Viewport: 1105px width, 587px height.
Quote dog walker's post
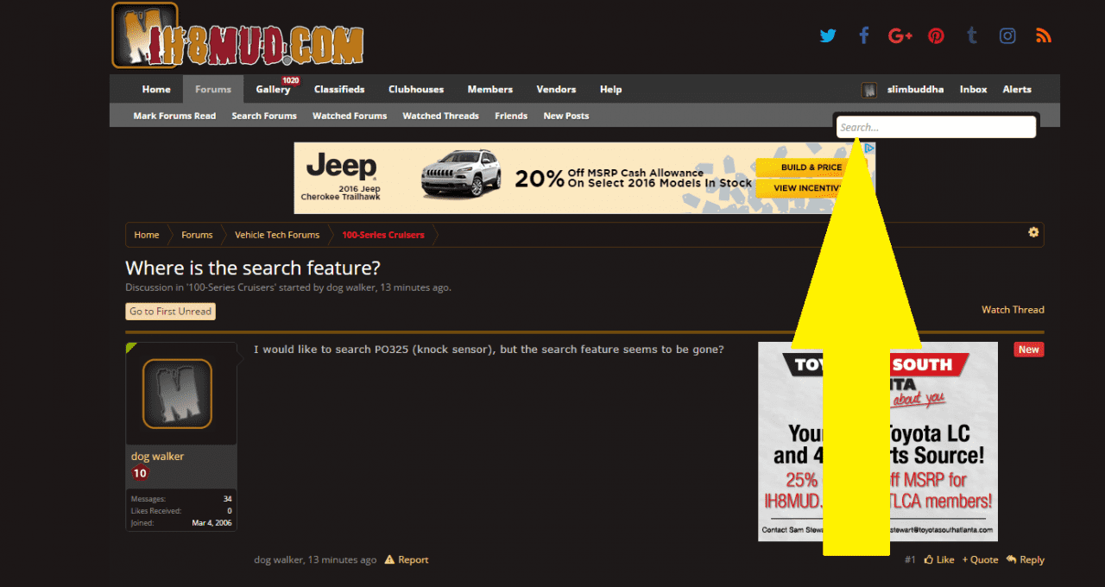(981, 559)
